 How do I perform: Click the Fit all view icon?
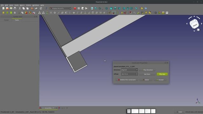(92, 9)
